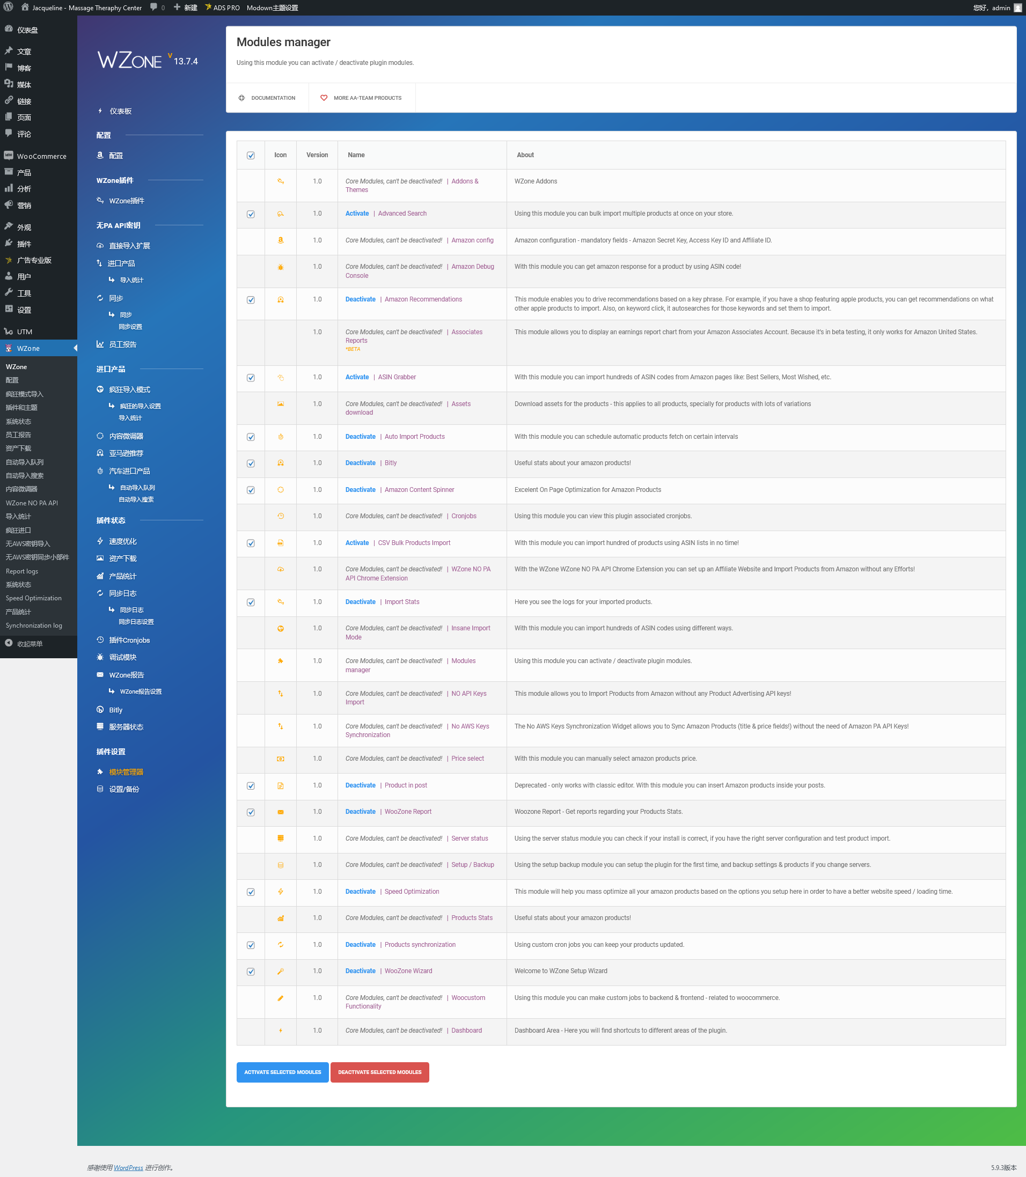Open the admin user account menu
This screenshot has width=1026, height=1177.
[995, 8]
